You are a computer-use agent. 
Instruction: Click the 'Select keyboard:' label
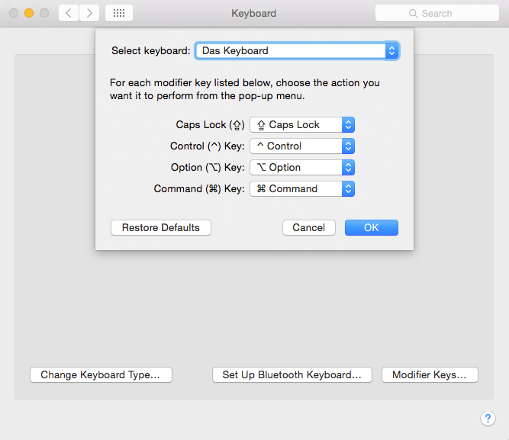[151, 50]
